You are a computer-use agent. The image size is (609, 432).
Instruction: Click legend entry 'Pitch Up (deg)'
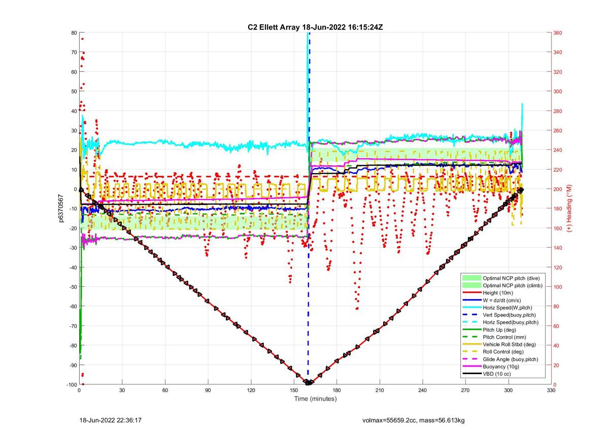(499, 329)
